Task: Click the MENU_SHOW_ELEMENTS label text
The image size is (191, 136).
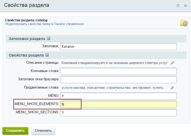Action: click(x=37, y=104)
